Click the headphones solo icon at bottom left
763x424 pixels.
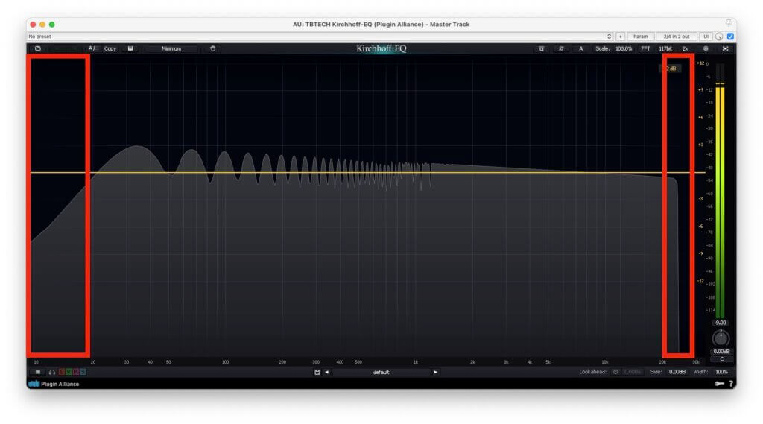pos(52,372)
